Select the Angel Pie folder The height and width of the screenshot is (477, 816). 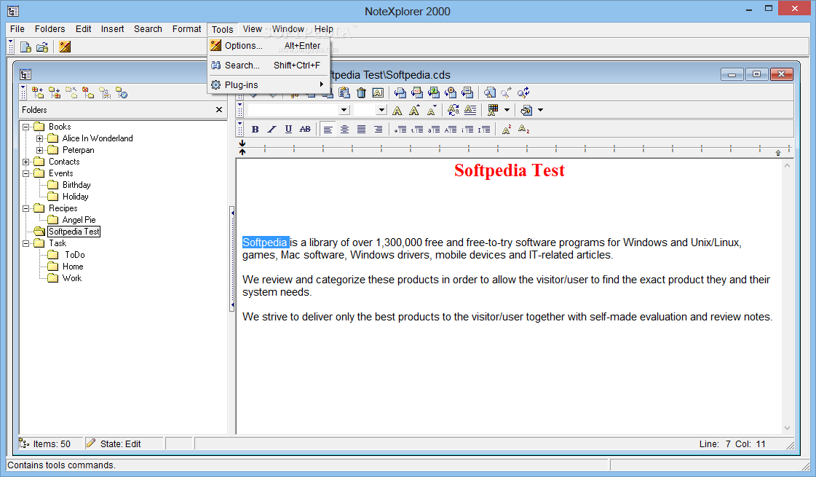[79, 220]
